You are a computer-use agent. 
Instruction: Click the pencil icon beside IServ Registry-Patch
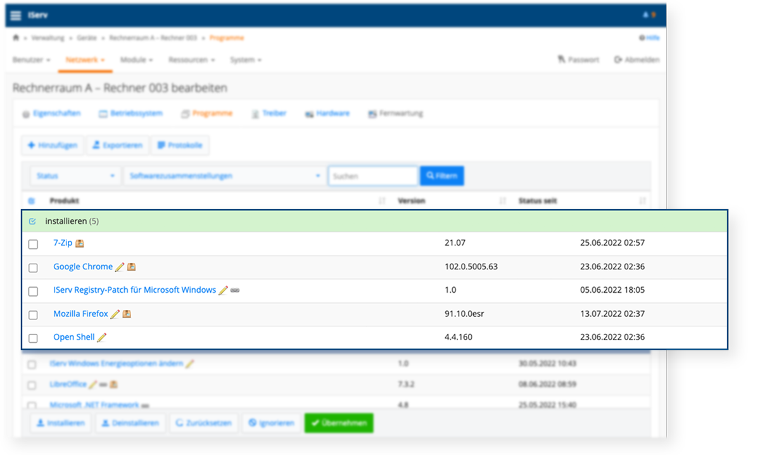click(223, 290)
